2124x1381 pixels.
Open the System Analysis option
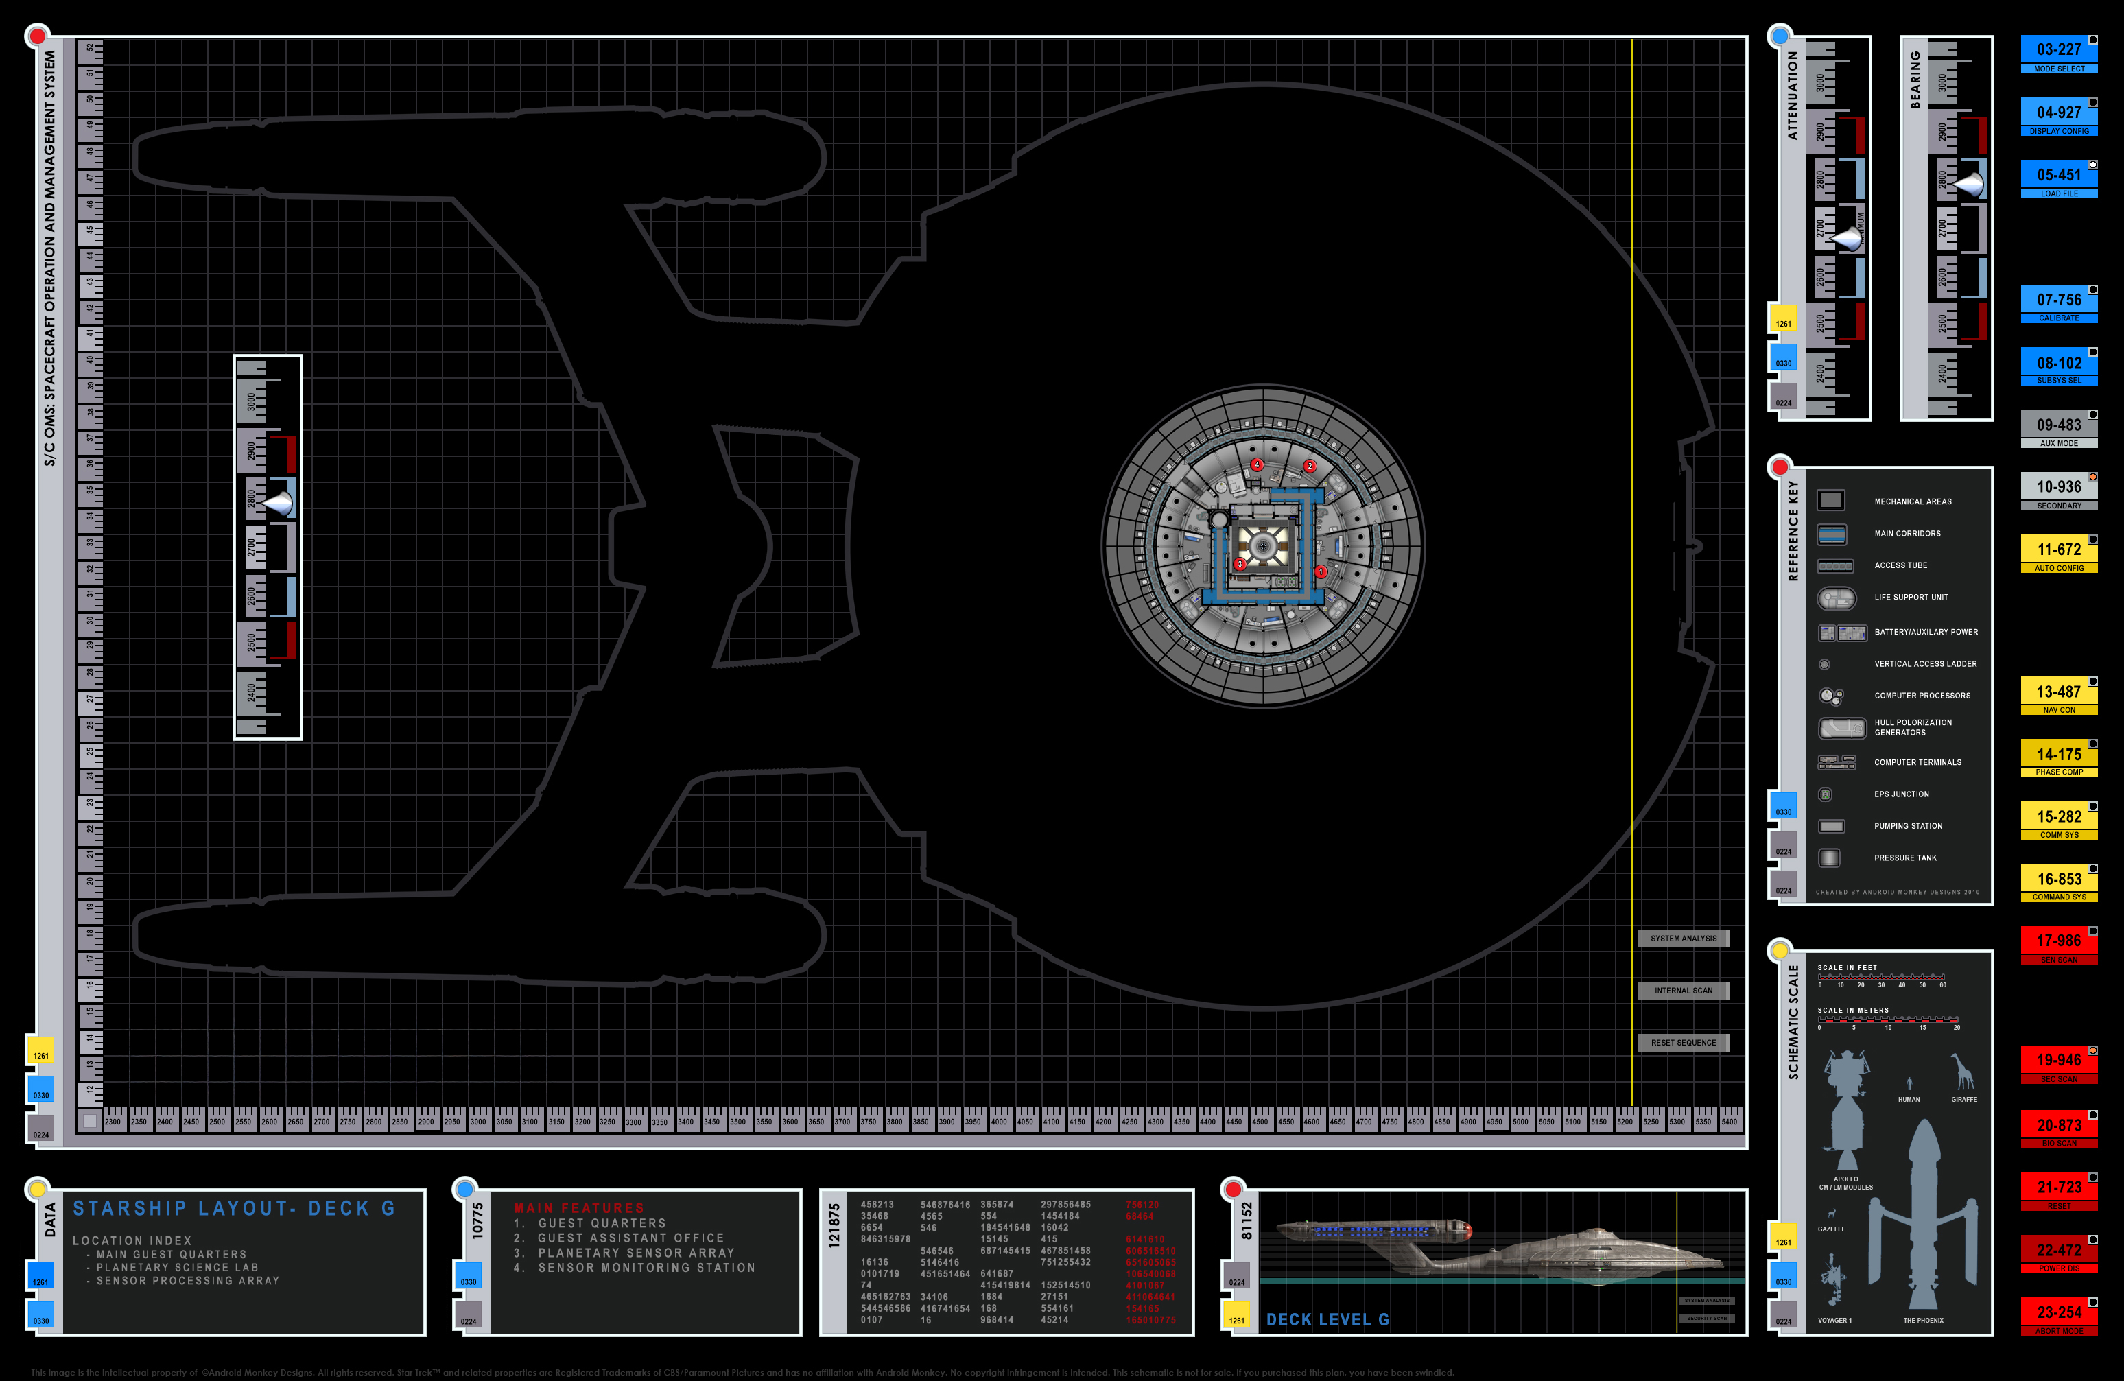pos(1683,939)
